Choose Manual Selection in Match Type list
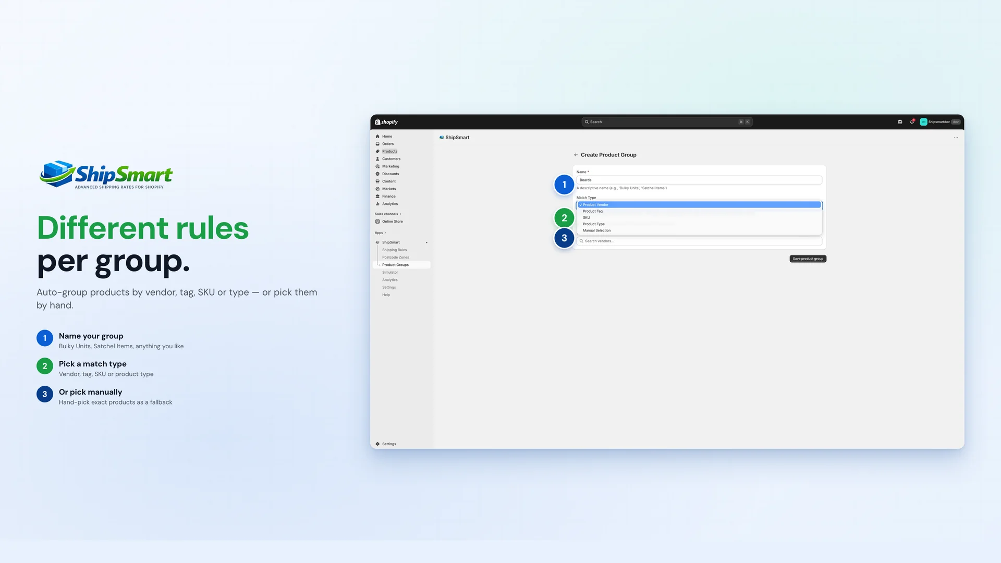1001x563 pixels. click(699, 230)
